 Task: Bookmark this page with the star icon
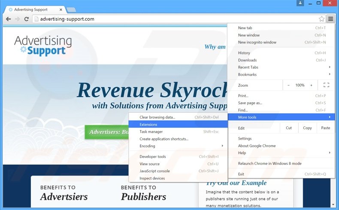(x=321, y=19)
